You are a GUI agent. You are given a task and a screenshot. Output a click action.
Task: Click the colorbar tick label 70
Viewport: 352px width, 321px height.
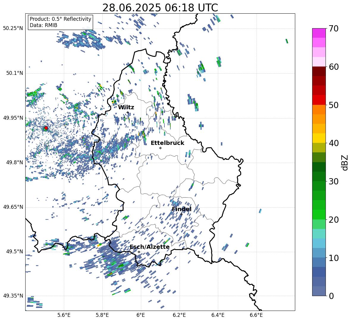coord(333,29)
